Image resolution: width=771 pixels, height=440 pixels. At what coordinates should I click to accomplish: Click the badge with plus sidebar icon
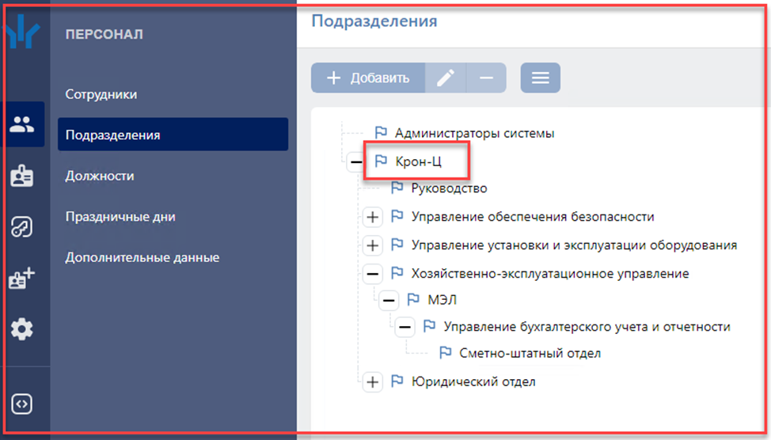click(x=22, y=279)
